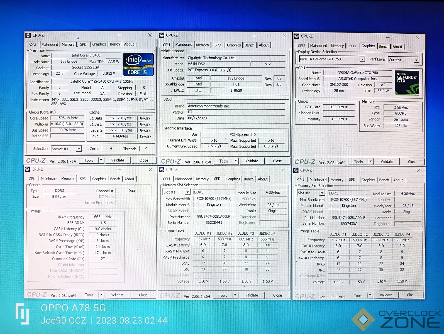Click the CAS# Latency value 9.0 clocks
The height and width of the screenshot is (334, 444).
tap(103, 229)
